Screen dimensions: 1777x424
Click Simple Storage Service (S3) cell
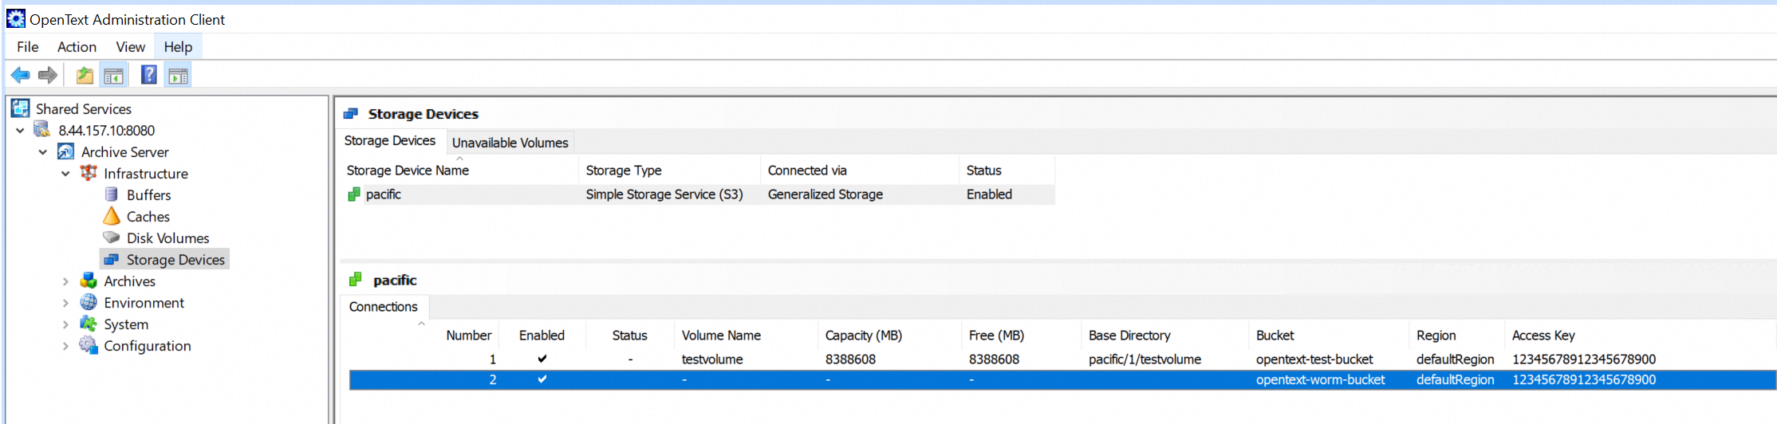[664, 194]
